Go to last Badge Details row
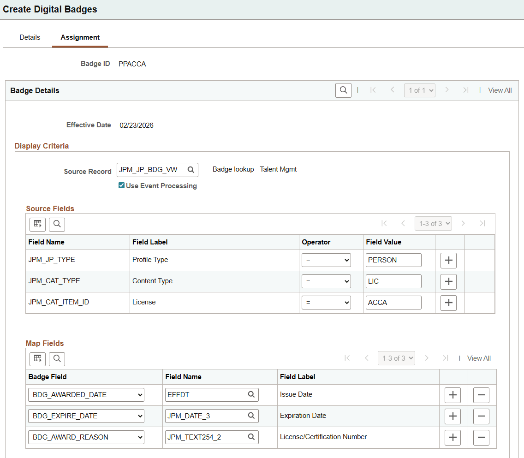 pos(466,90)
